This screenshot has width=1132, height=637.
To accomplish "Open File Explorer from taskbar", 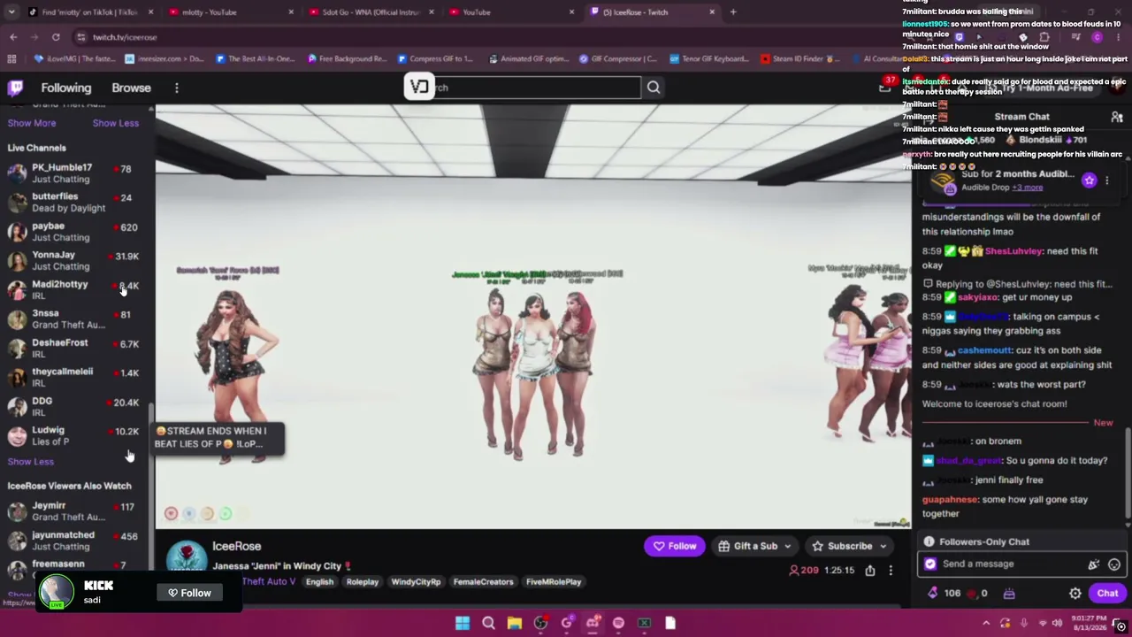I will 515,623.
